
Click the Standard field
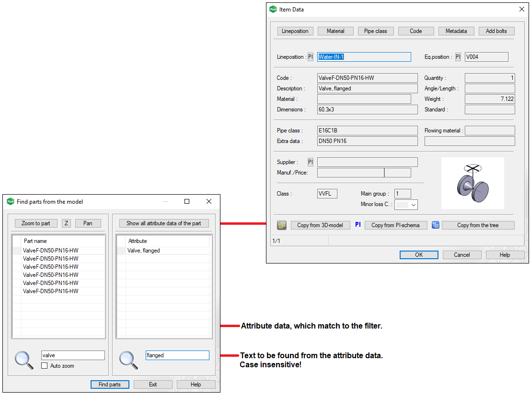(490, 110)
